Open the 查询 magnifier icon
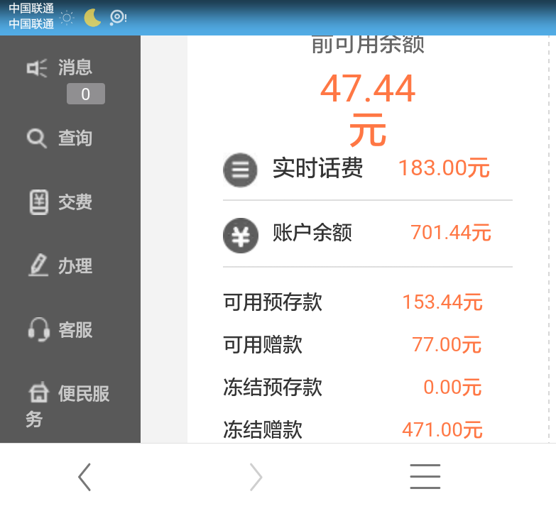The image size is (556, 511). (x=37, y=138)
